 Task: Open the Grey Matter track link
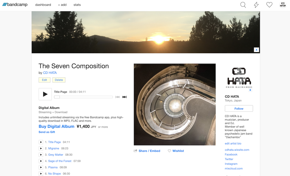pos(56,155)
